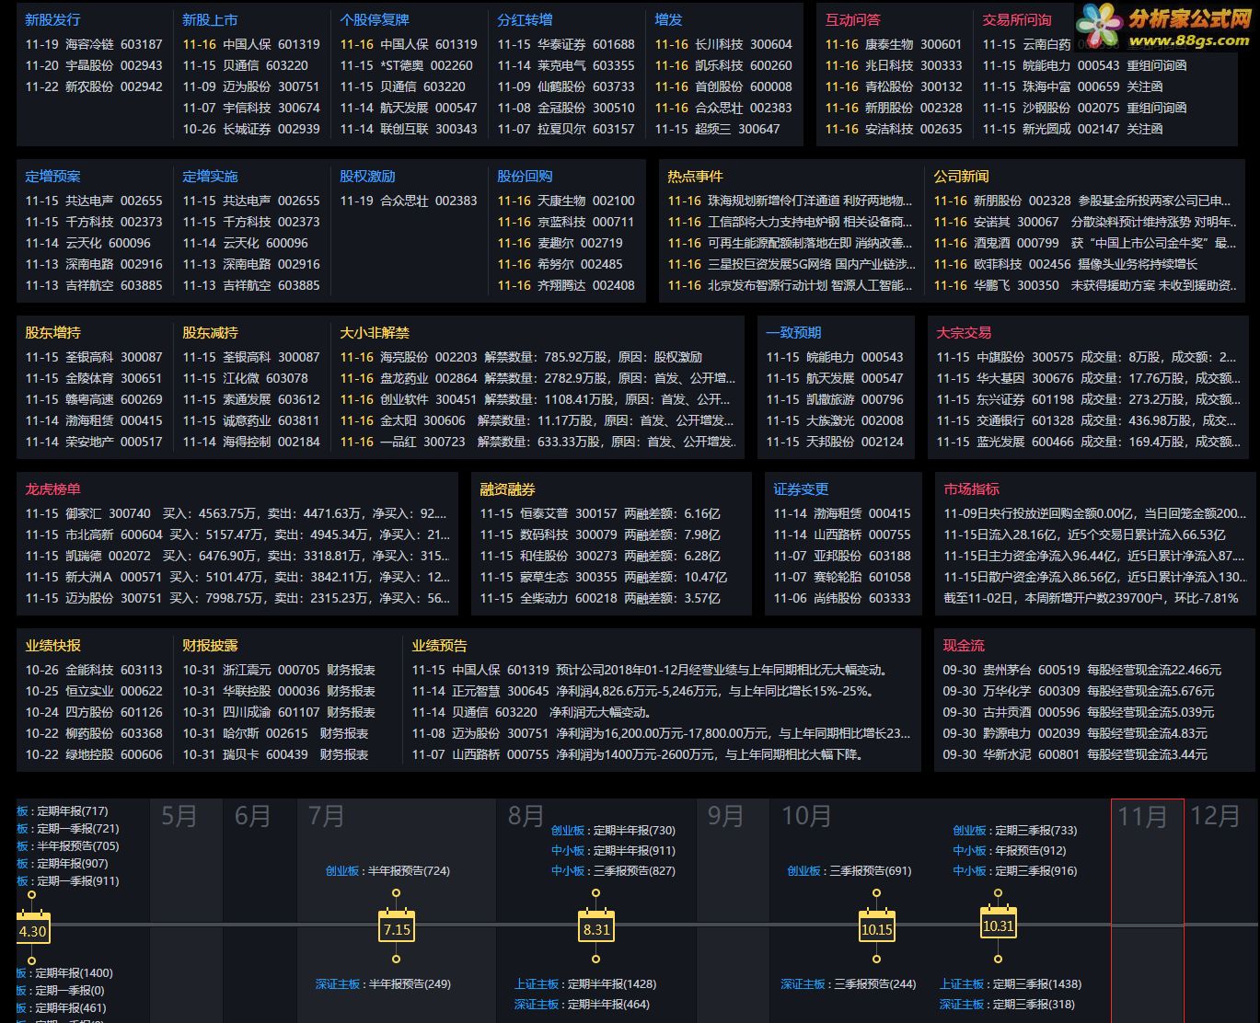Select 海亮股份 002203 解禁 row
The width and height of the screenshot is (1260, 1023).
click(x=521, y=357)
